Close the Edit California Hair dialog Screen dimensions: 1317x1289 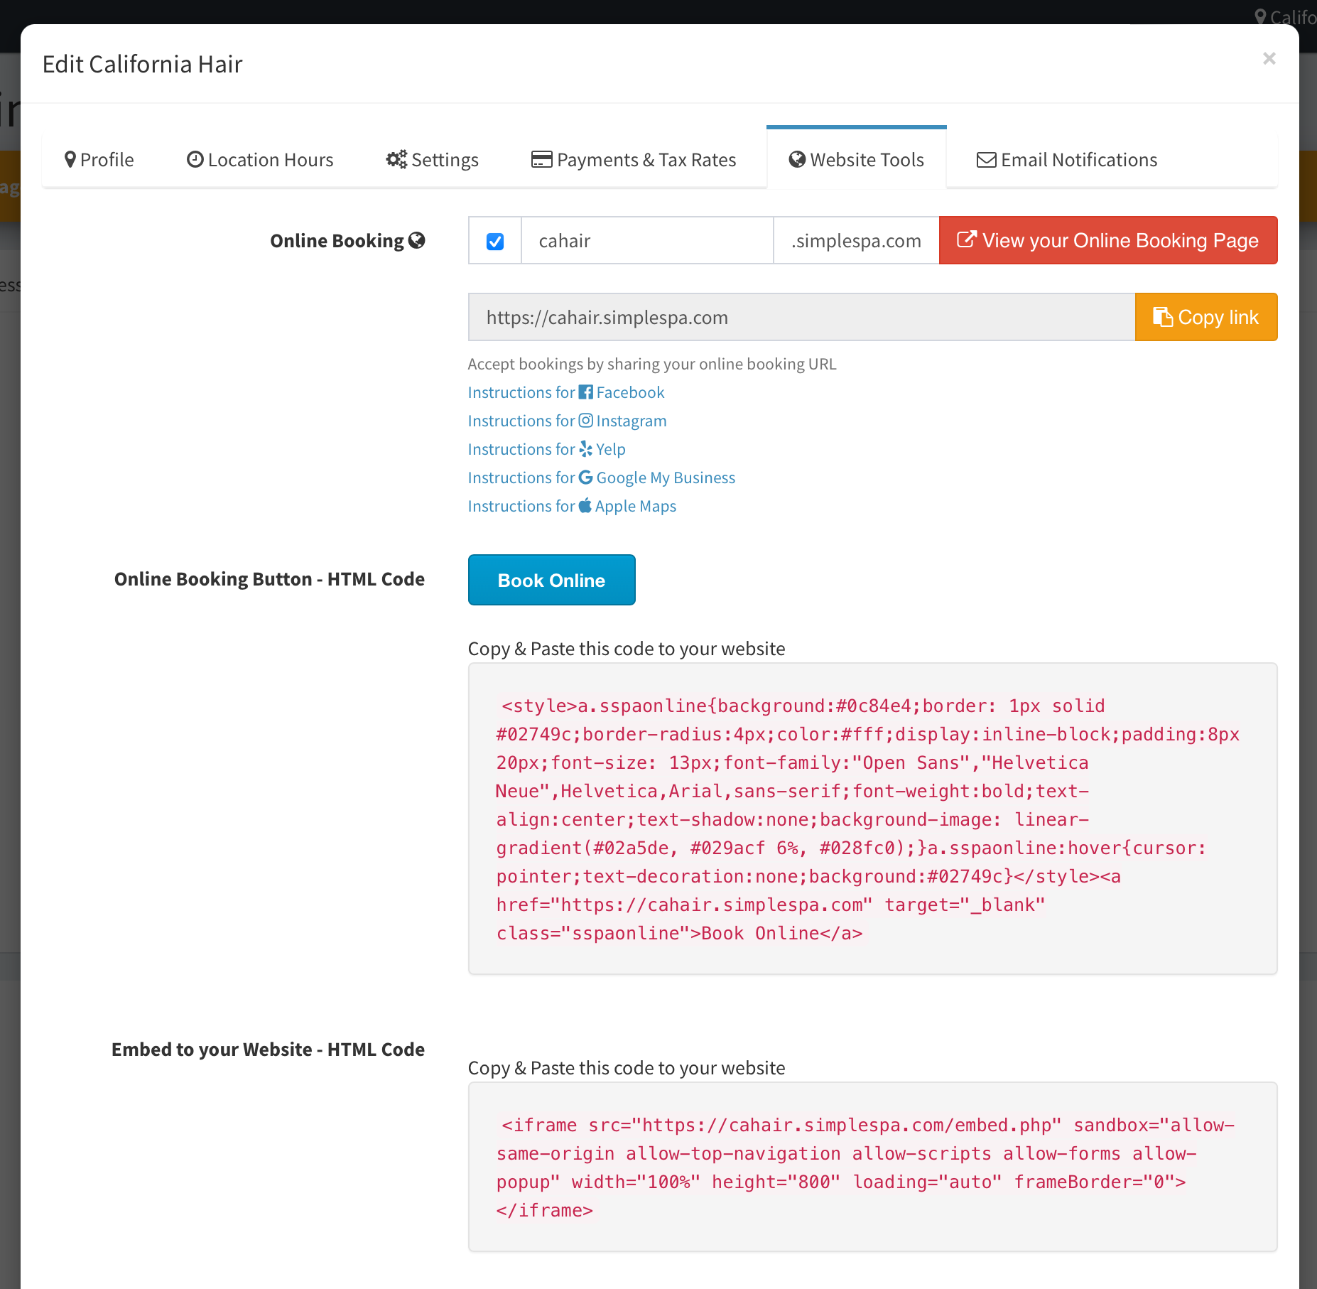tap(1269, 59)
